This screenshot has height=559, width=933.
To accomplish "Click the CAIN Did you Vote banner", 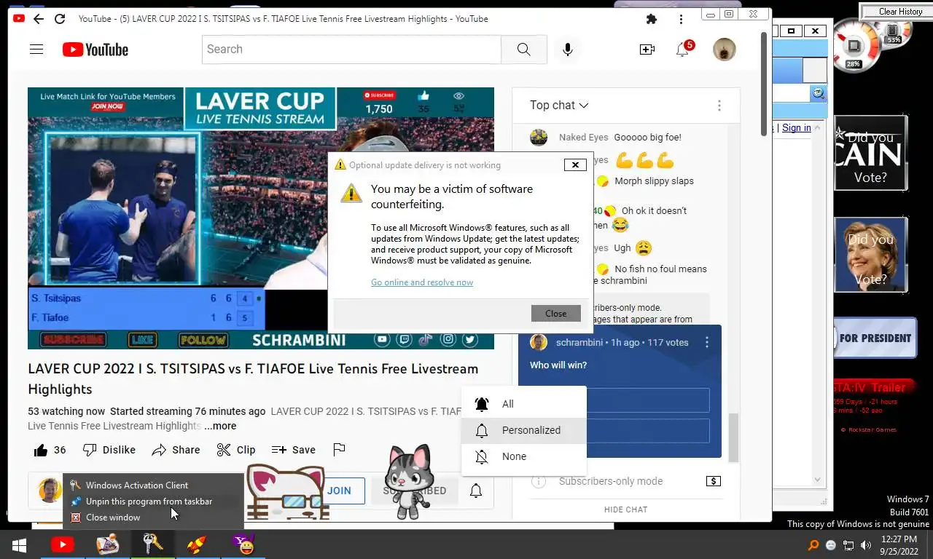I will pos(871,153).
